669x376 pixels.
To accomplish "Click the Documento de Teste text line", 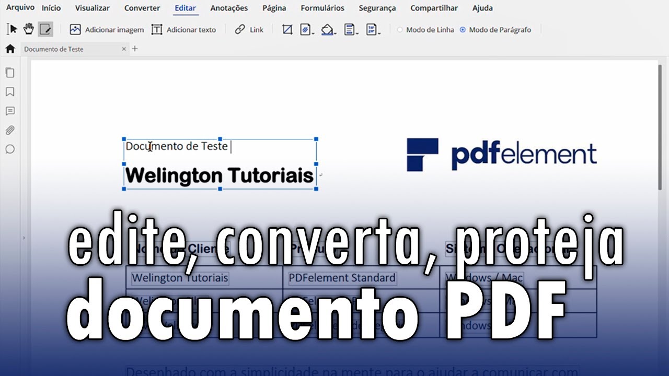I will coord(177,146).
